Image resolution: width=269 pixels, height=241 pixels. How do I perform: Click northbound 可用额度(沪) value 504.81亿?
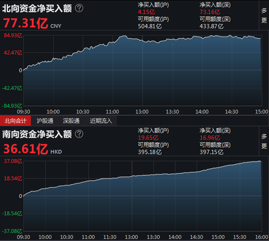pos(150,26)
